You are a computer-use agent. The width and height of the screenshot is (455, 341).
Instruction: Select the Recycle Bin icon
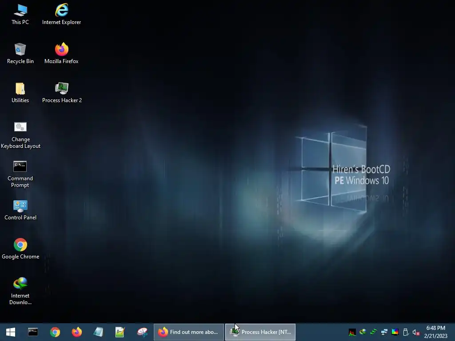click(20, 53)
